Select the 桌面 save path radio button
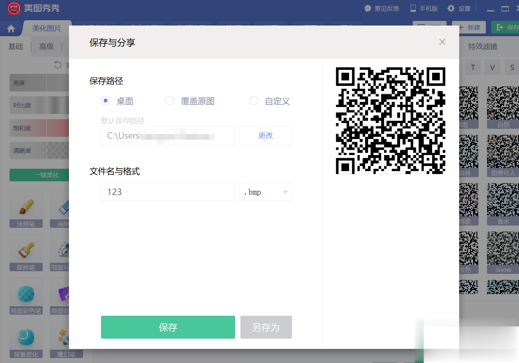This screenshot has width=519, height=363. click(x=106, y=101)
